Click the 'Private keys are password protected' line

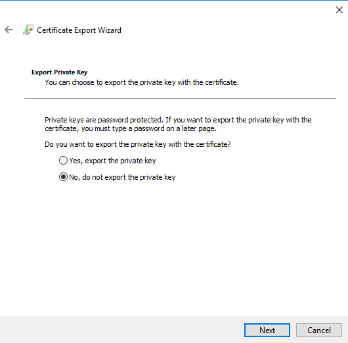[178, 120]
